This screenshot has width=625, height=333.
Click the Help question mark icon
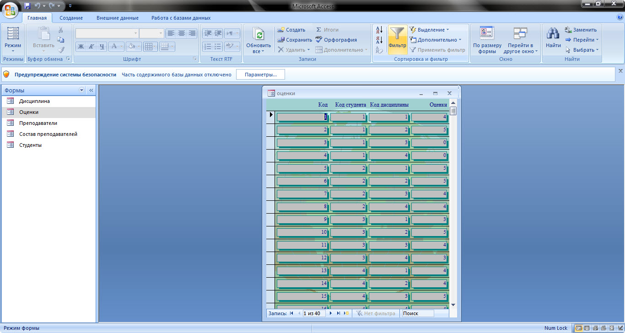click(x=620, y=17)
